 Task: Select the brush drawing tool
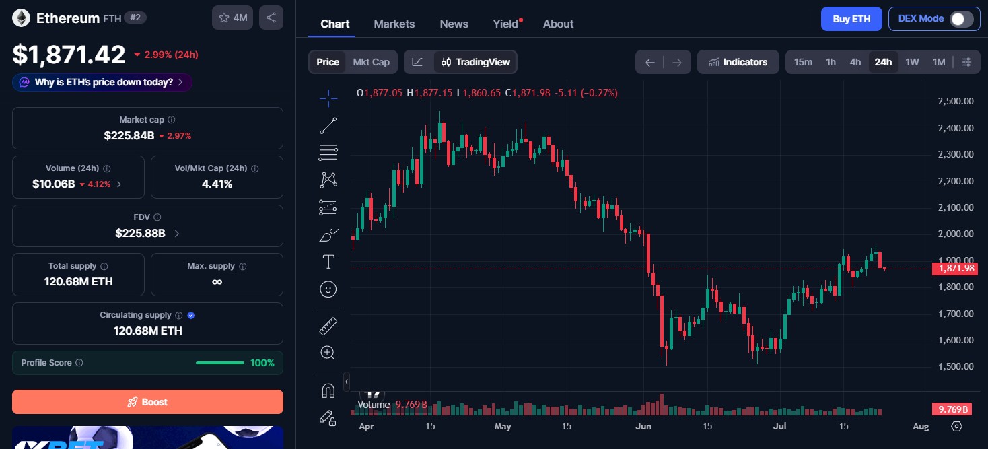click(328, 234)
